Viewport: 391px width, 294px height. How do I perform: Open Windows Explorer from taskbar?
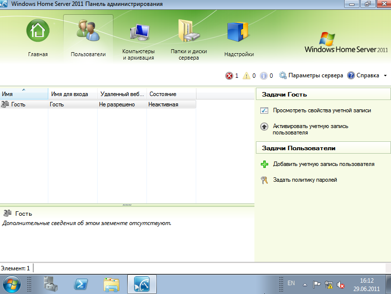point(111,285)
